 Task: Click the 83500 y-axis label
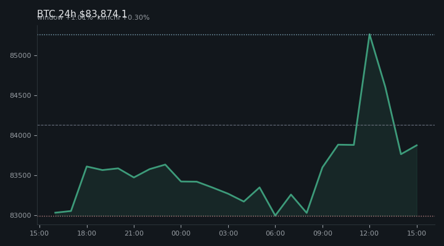pyautogui.click(x=20, y=176)
